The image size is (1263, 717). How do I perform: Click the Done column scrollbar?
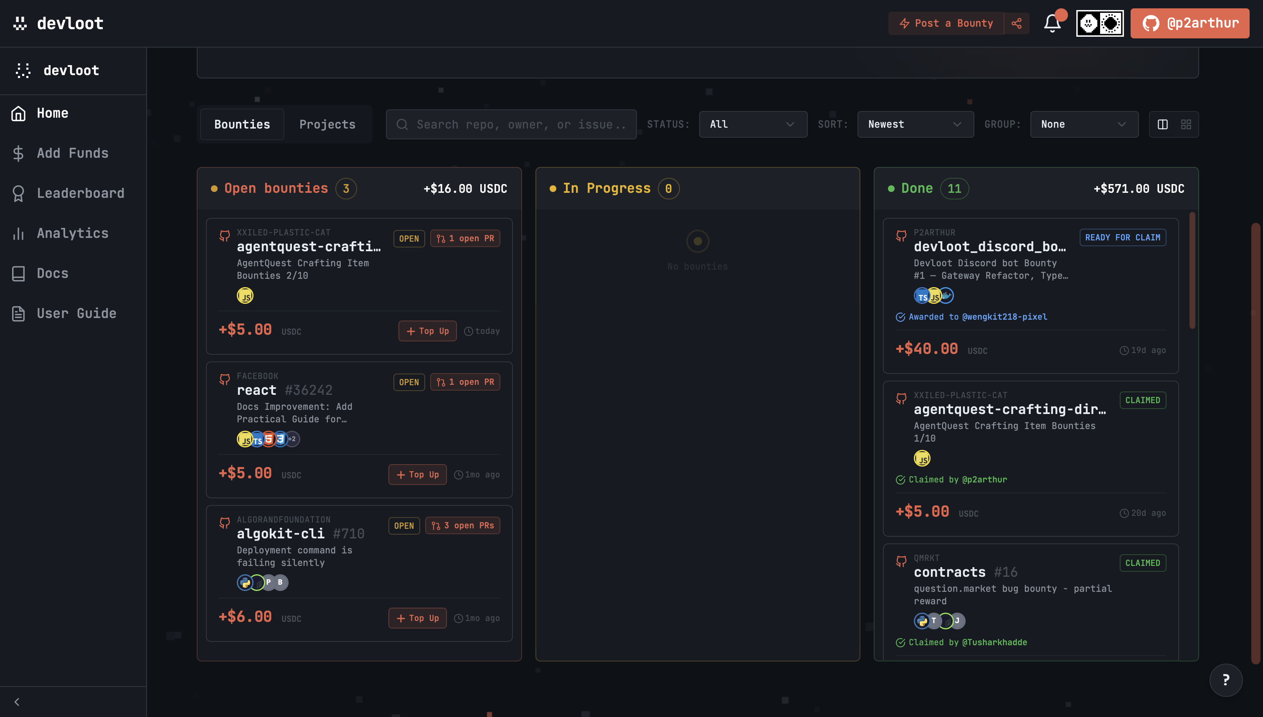click(1192, 270)
